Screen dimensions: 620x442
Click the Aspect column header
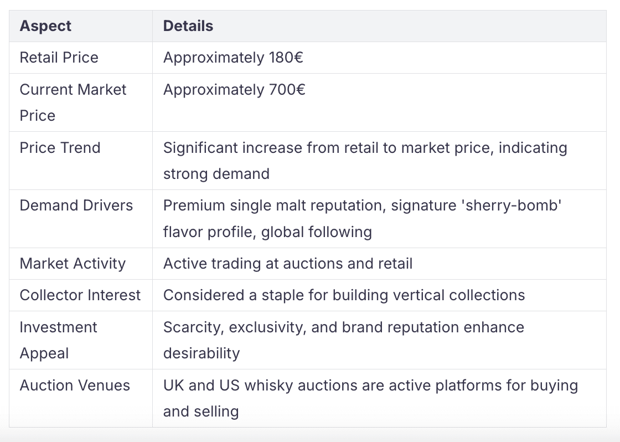point(45,26)
